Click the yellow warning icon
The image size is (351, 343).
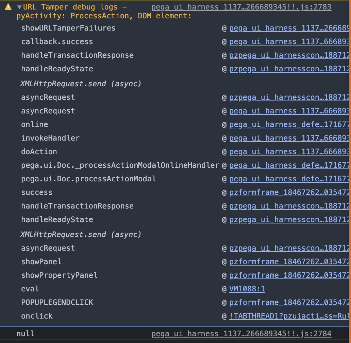8,7
